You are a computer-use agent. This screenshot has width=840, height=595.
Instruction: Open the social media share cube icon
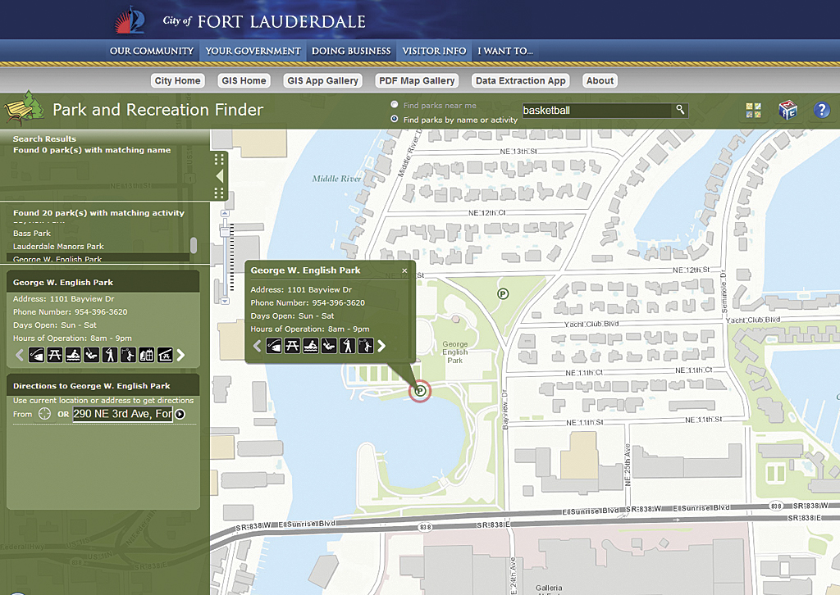[x=787, y=110]
